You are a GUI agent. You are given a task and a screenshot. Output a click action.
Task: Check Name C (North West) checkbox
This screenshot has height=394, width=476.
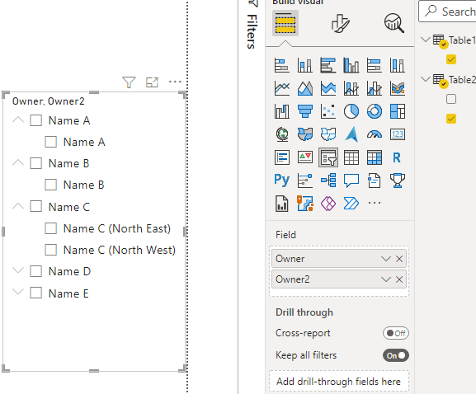50,250
